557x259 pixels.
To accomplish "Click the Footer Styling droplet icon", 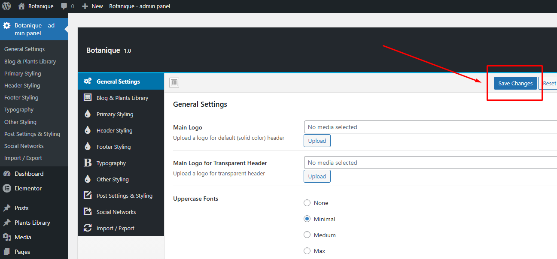I will click(x=88, y=147).
